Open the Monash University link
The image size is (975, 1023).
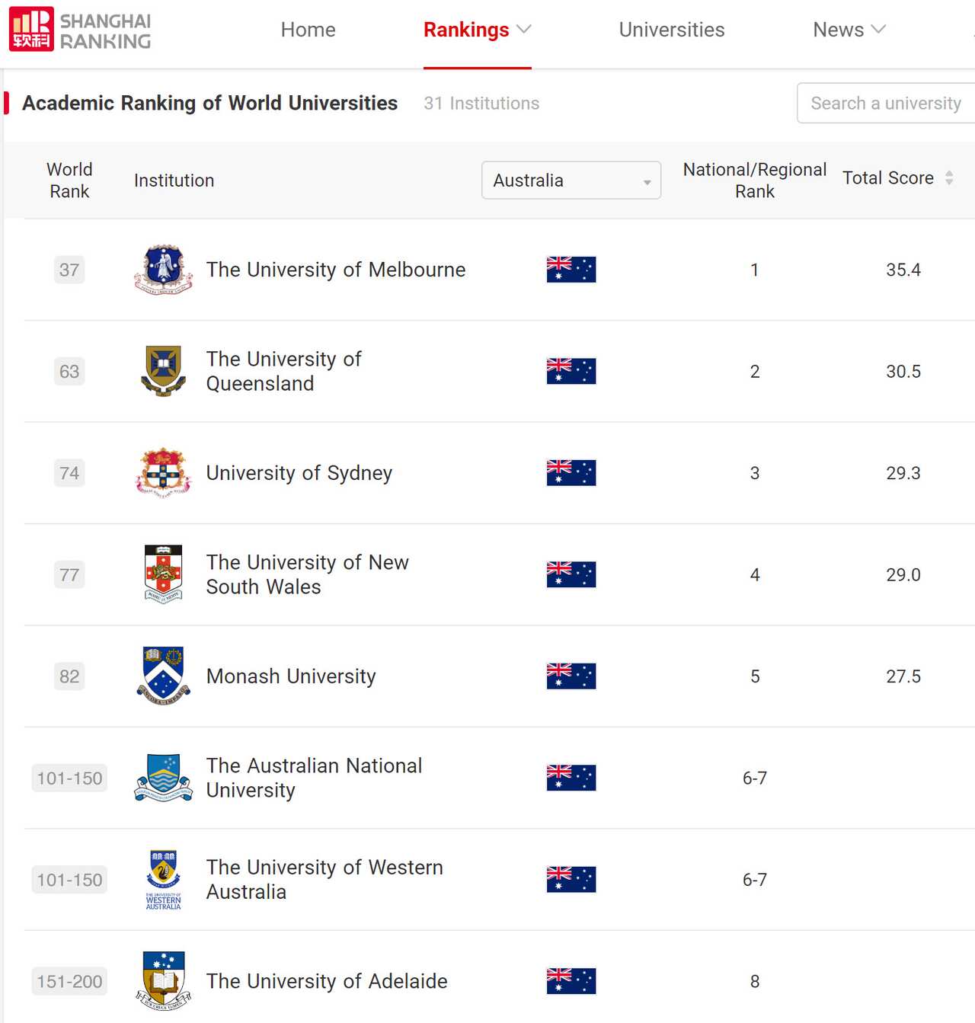[x=291, y=676]
